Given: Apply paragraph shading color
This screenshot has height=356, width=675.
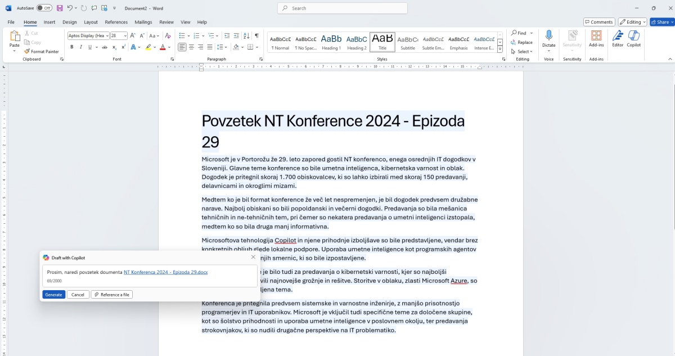Looking at the screenshot, I should point(236,47).
